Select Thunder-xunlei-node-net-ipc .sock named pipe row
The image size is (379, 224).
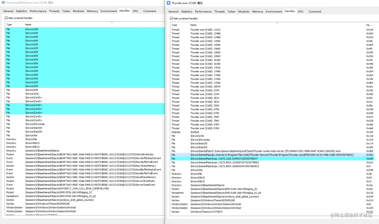(x=272, y=151)
